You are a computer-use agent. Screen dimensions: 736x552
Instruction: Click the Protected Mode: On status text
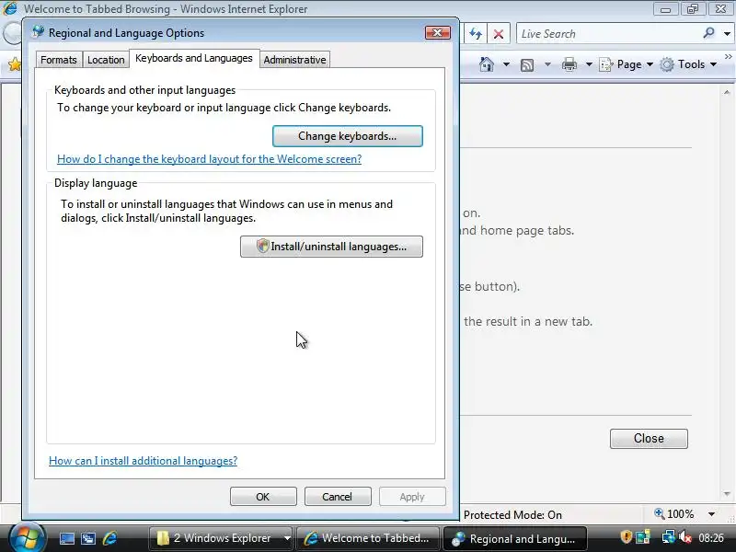512,515
